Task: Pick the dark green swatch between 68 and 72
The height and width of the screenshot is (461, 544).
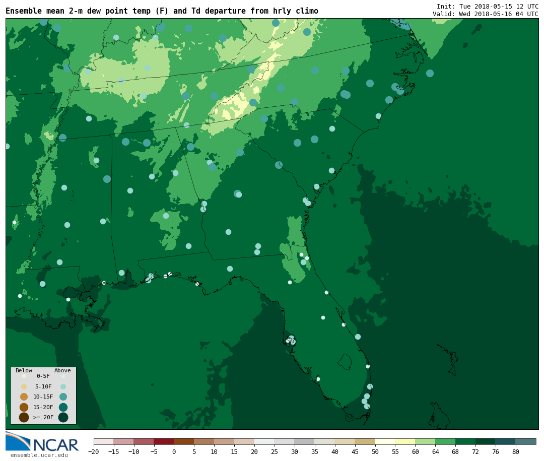Action: point(465,441)
